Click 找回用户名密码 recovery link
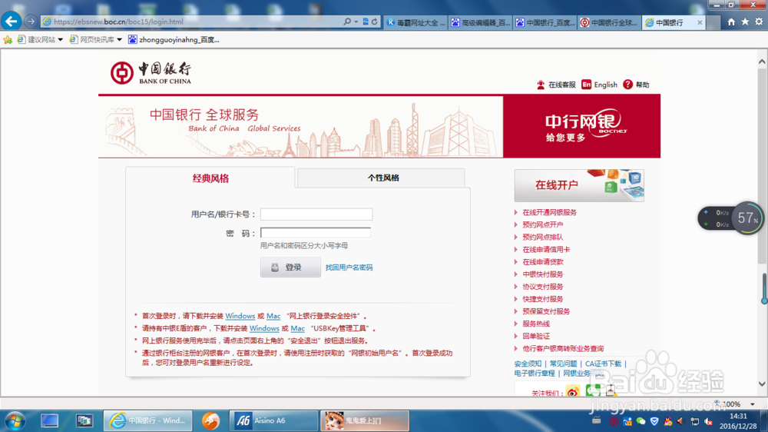The width and height of the screenshot is (768, 432). (x=349, y=268)
